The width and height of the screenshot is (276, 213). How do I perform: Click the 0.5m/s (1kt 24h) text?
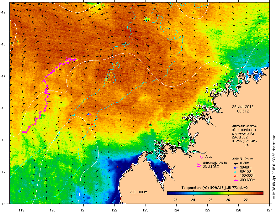[244, 141]
